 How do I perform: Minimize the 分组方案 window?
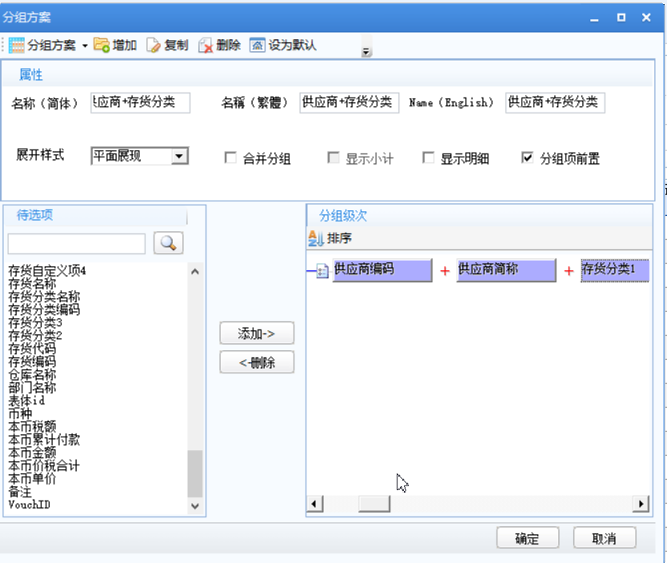click(x=595, y=18)
